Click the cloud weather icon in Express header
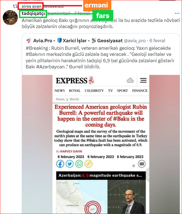The width and height of the screenshot is (182, 214). point(130,80)
